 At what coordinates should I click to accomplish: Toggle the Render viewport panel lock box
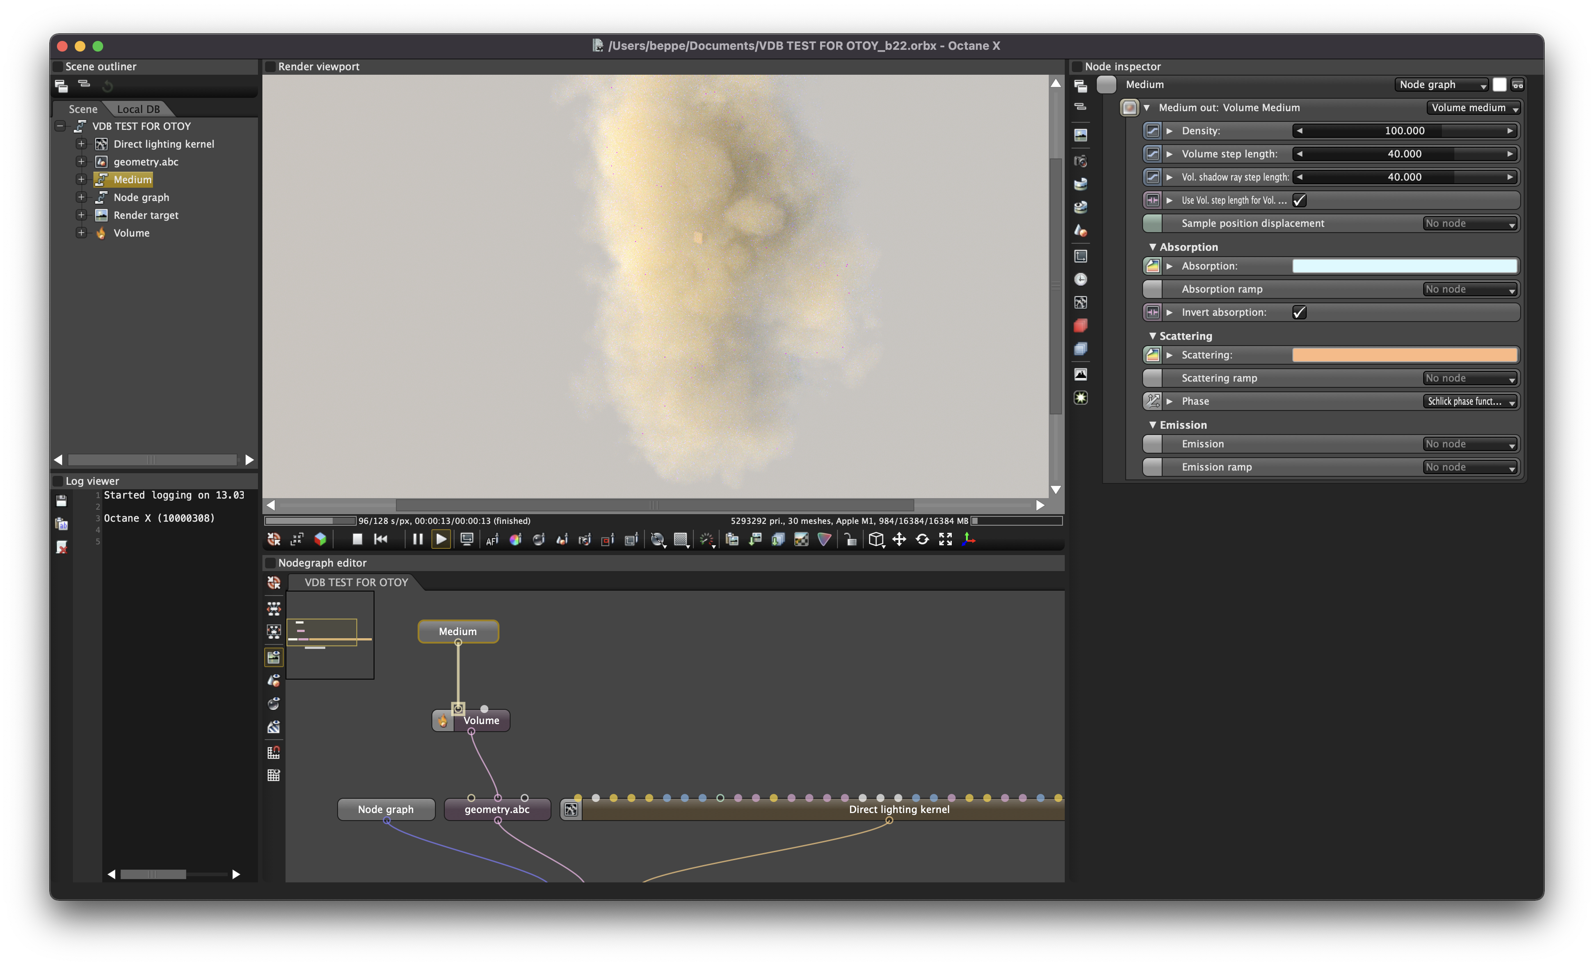(x=270, y=67)
